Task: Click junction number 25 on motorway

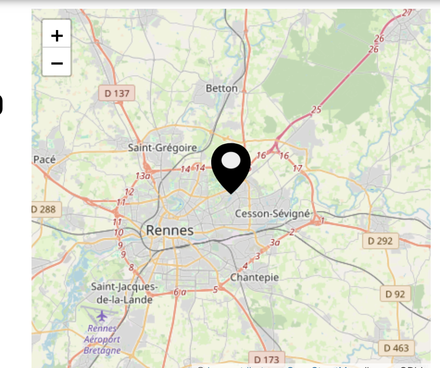Action: pos(316,110)
